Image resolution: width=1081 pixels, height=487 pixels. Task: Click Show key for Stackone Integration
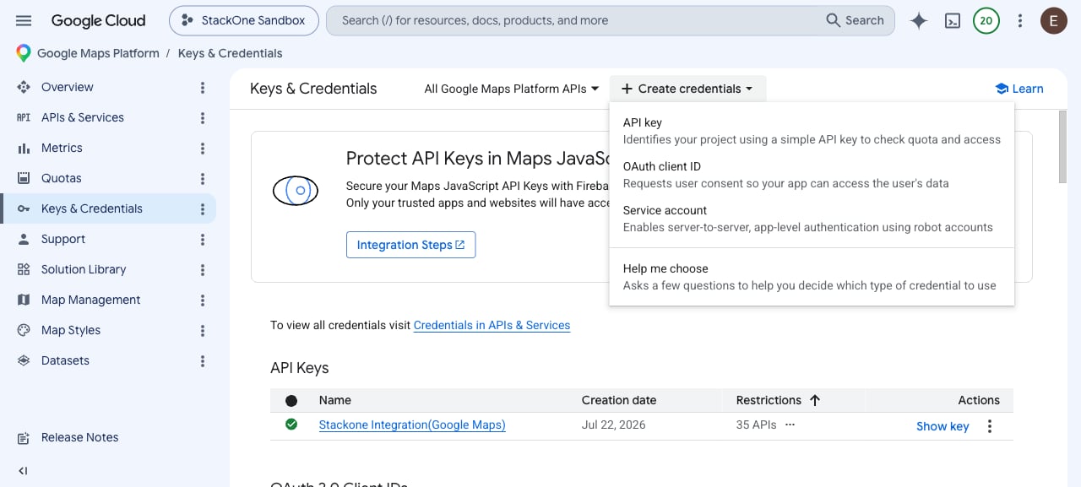(942, 426)
